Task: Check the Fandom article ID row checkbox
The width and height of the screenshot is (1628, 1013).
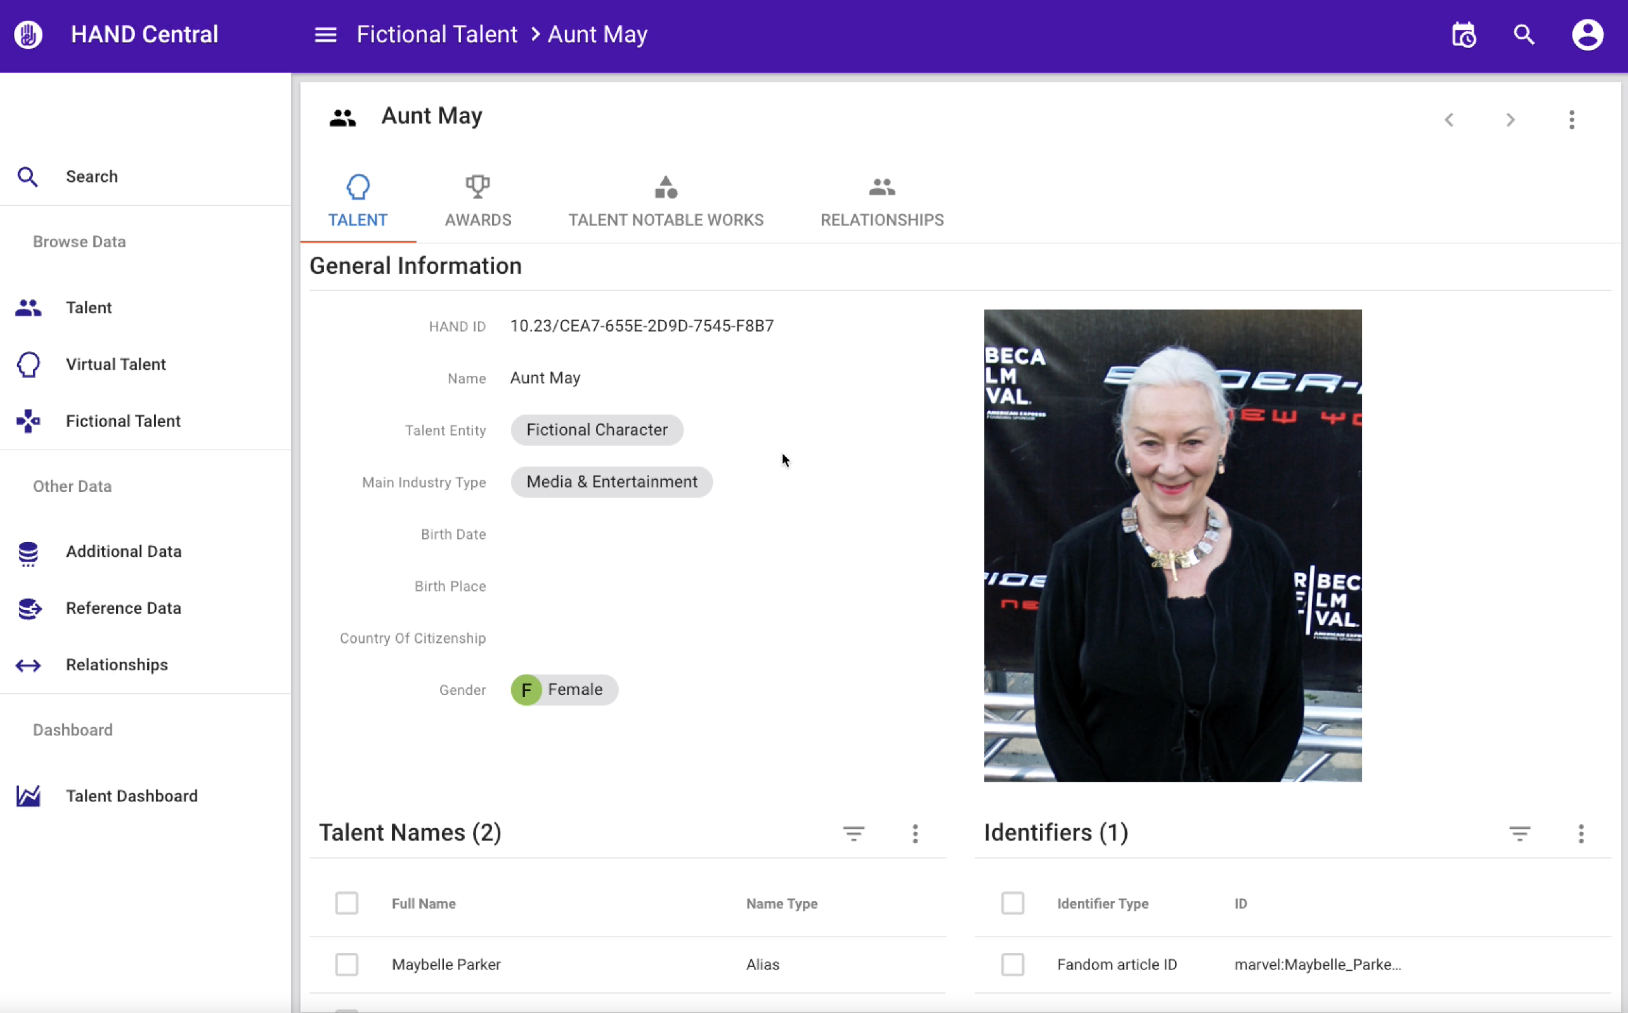Action: coord(1012,965)
